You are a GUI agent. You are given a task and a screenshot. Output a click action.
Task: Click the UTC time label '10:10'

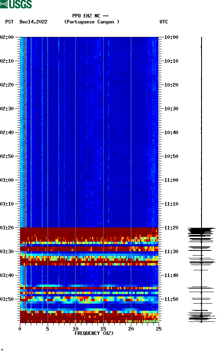pyautogui.click(x=171, y=61)
